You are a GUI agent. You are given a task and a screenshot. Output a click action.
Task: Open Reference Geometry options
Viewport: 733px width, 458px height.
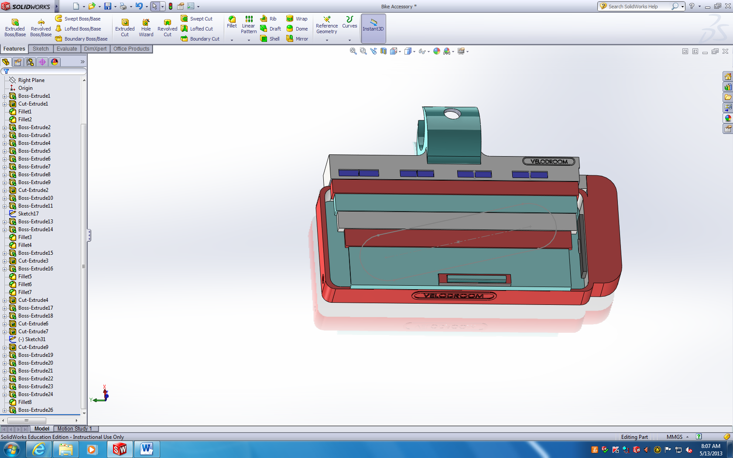[x=327, y=25]
